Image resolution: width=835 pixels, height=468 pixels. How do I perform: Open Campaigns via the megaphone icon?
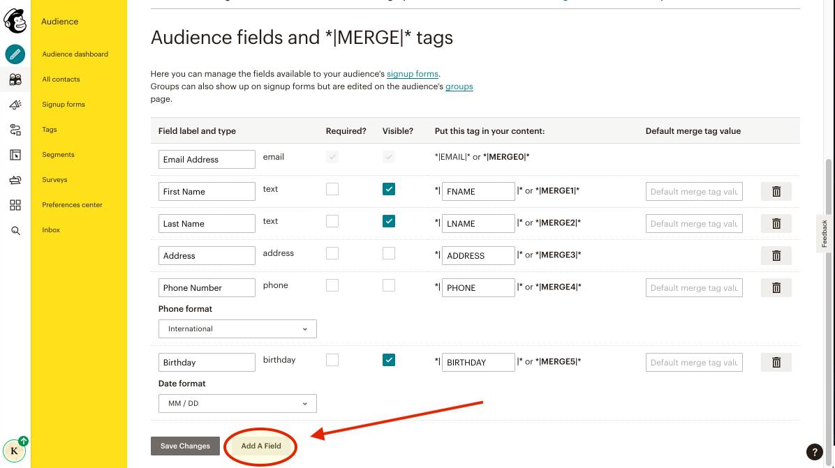[15, 104]
